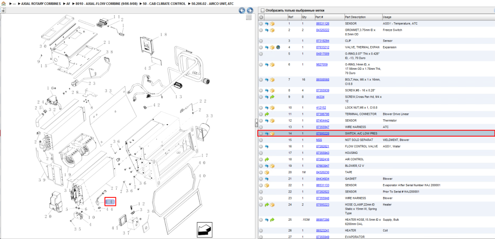
Task: Open part number 9827059 link
Action: coord(322,64)
